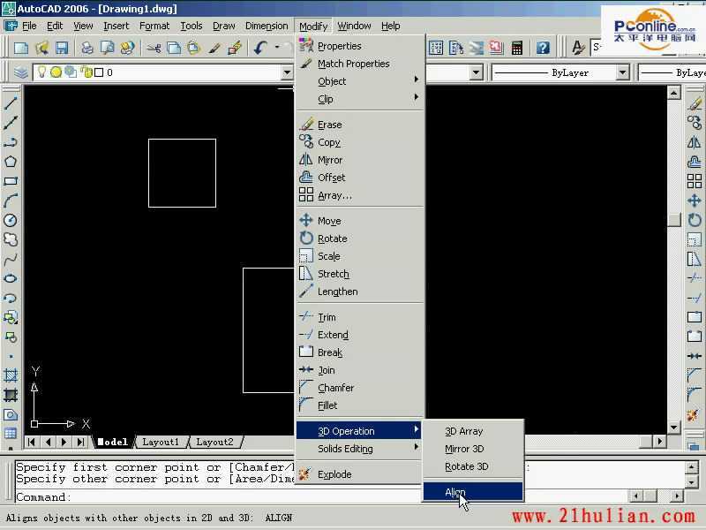Click the Rotate icon in right toolbar
This screenshot has width=706, height=530.
695,220
